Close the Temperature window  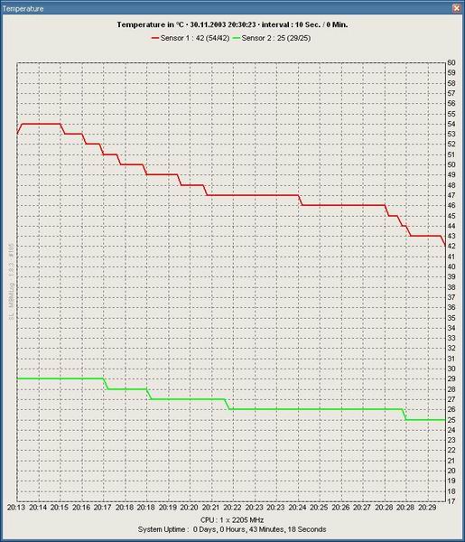point(457,8)
